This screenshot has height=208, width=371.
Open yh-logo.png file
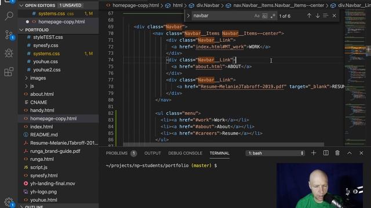tap(43, 192)
